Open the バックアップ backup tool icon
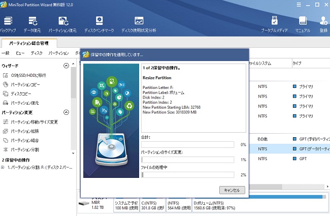The image size is (330, 216). tap(8, 24)
